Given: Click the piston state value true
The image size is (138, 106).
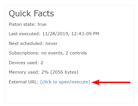Looking at the screenshot, I should [x=42, y=24].
